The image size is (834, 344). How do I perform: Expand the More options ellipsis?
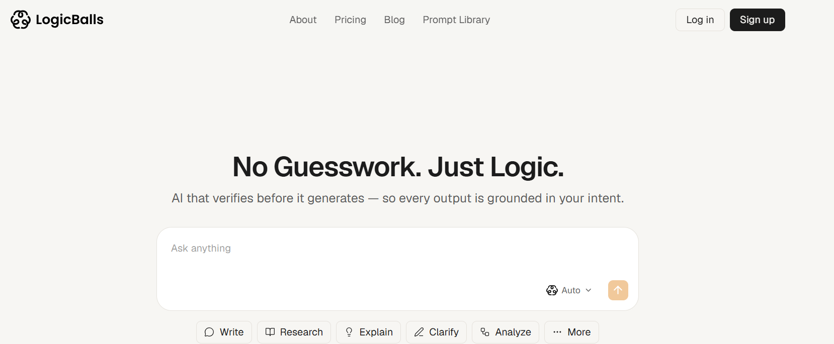pyautogui.click(x=571, y=332)
